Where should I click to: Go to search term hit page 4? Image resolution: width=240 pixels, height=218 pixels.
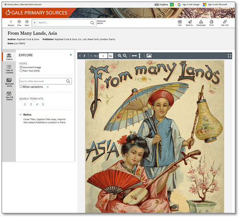click(37, 104)
